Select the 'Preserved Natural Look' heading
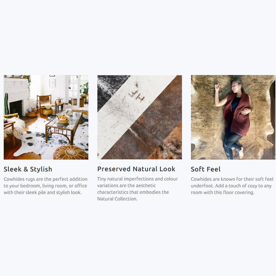Image resolution: width=276 pixels, height=276 pixels. 136,169
